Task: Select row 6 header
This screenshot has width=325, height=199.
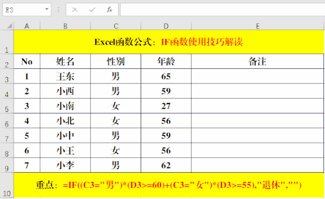Action: [x=7, y=121]
